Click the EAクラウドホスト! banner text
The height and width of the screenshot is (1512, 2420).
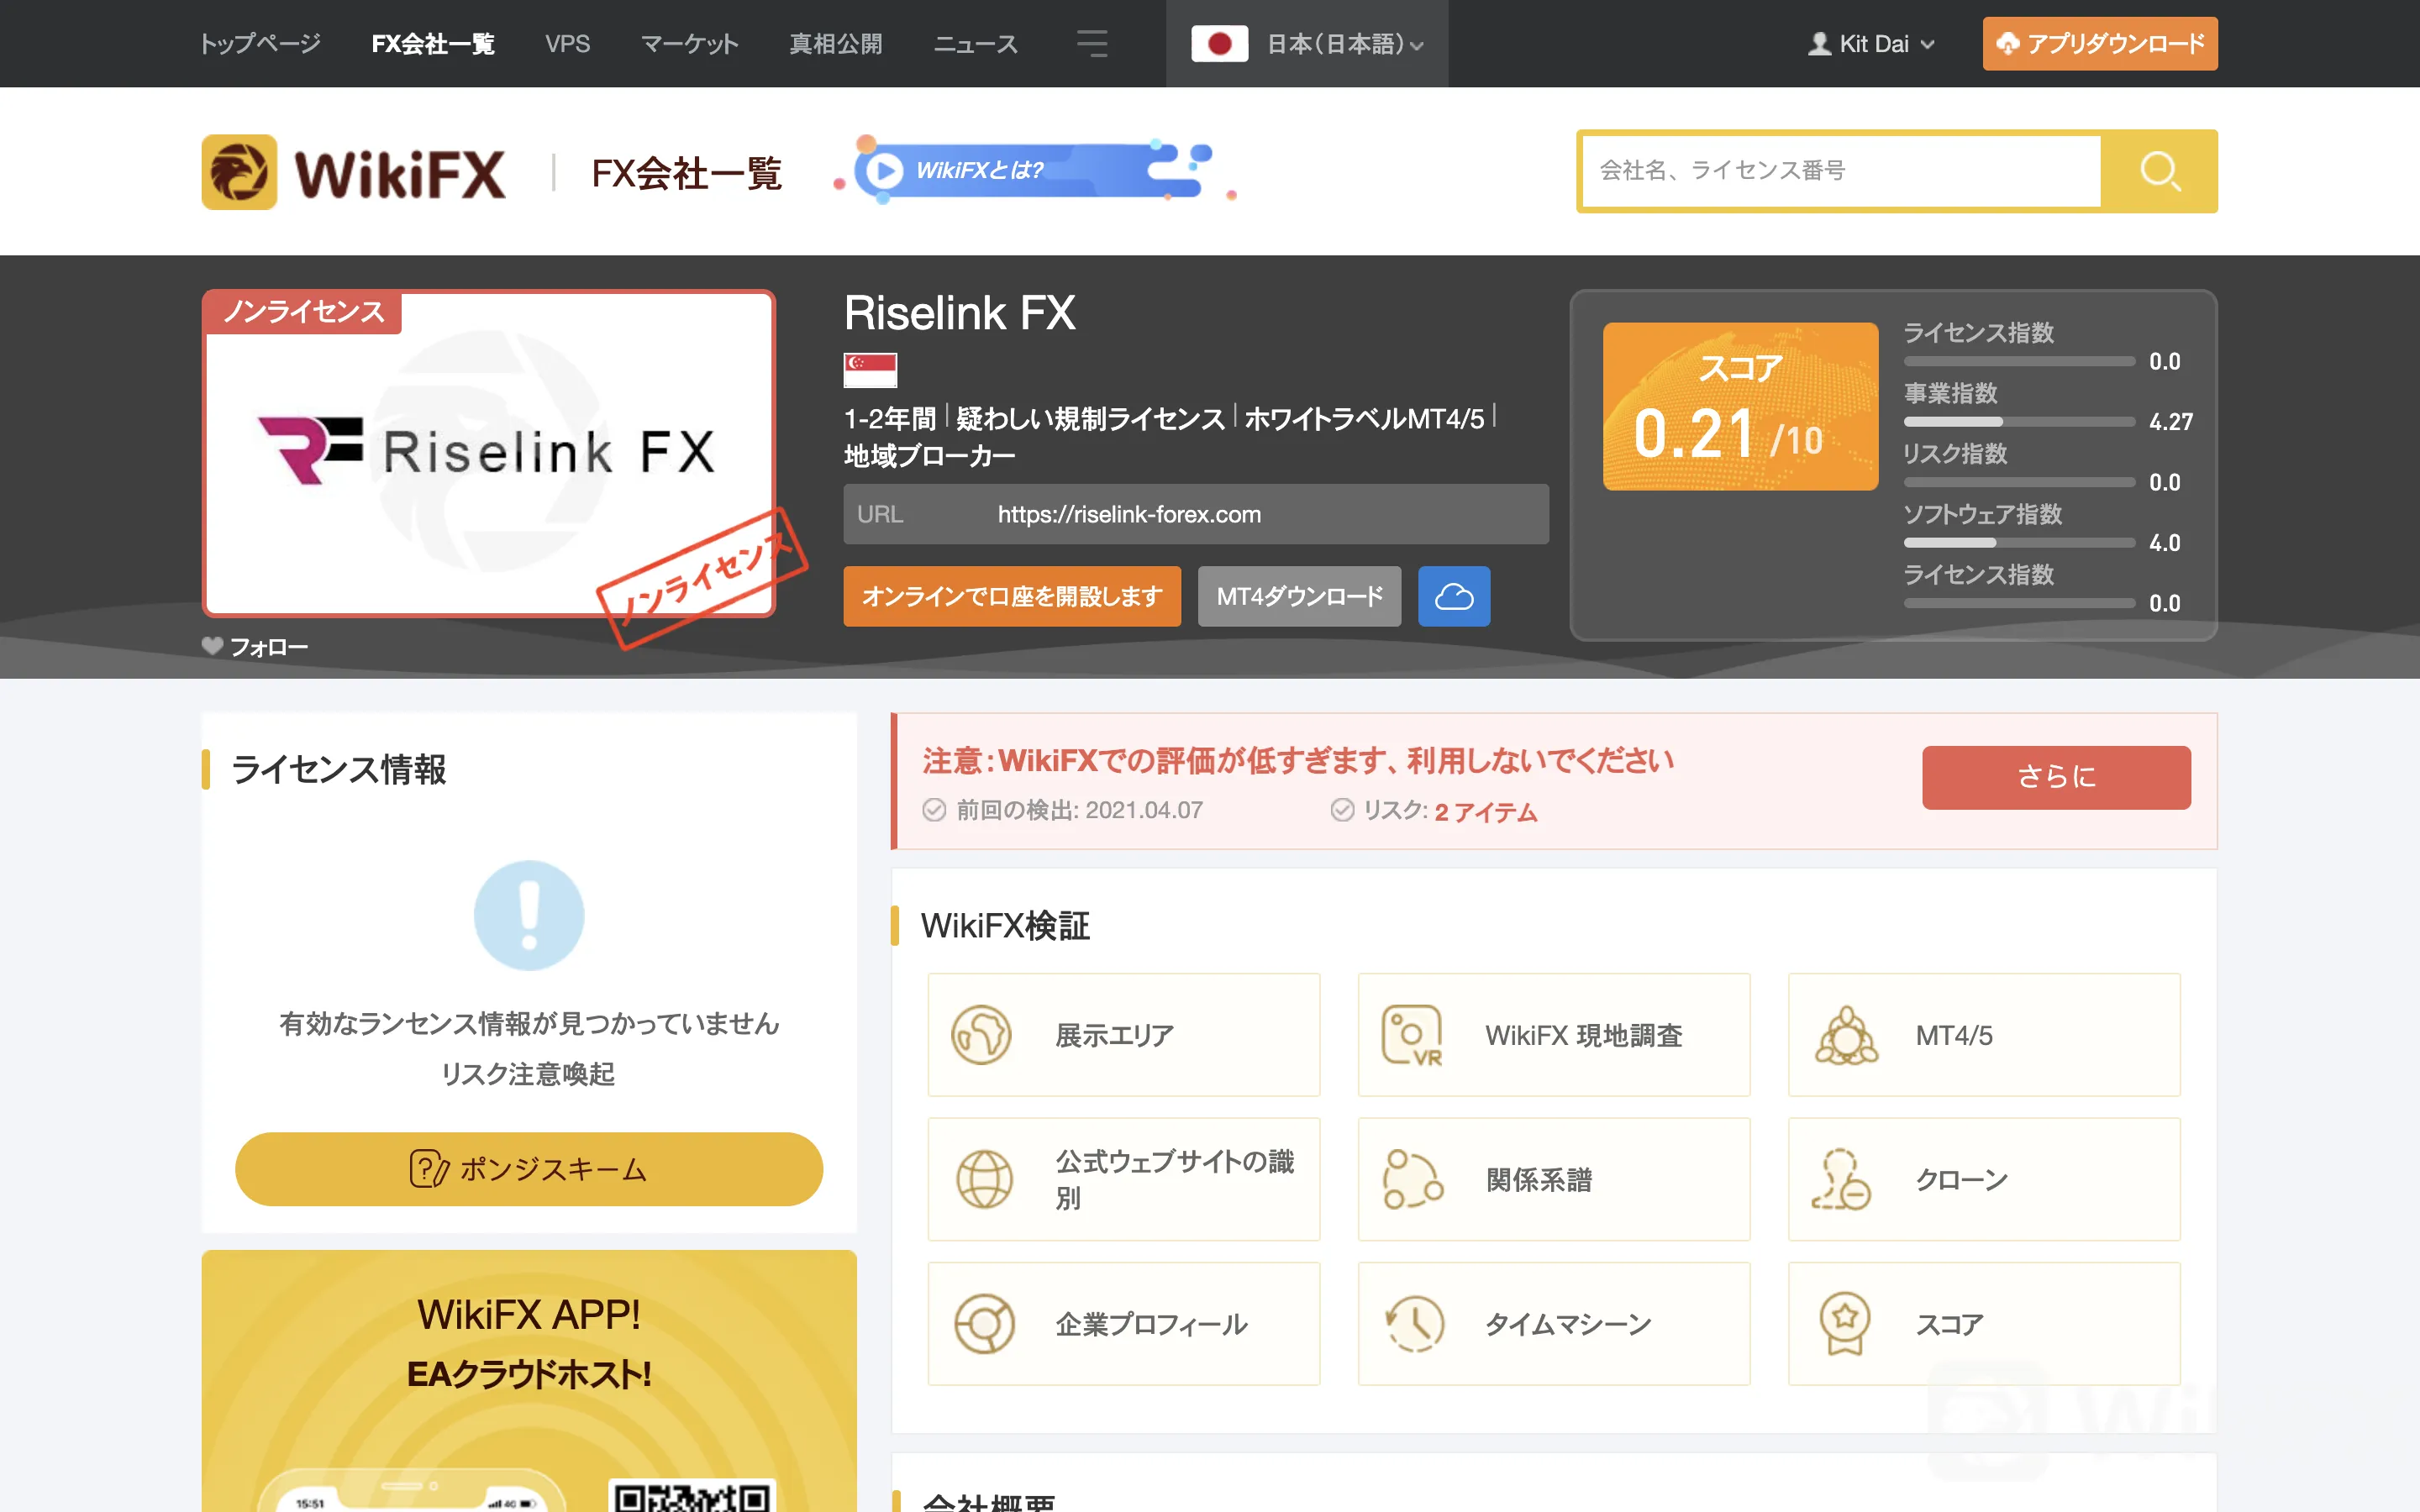click(529, 1374)
